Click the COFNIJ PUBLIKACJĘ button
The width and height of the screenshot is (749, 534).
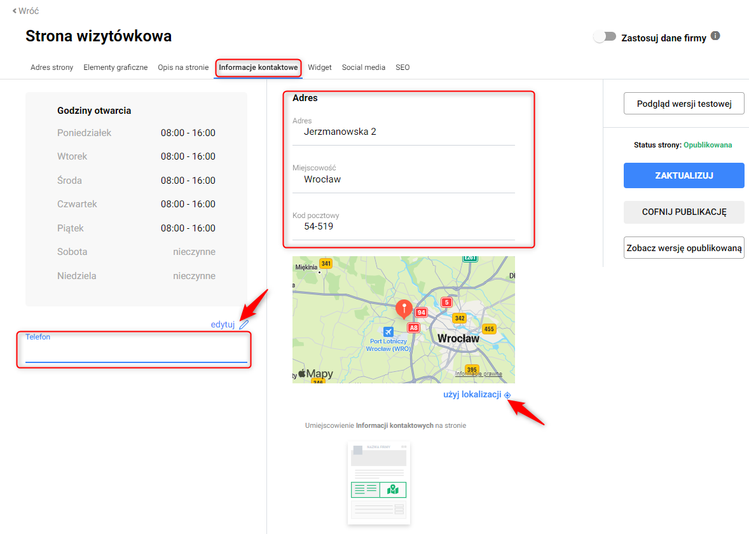[684, 212]
